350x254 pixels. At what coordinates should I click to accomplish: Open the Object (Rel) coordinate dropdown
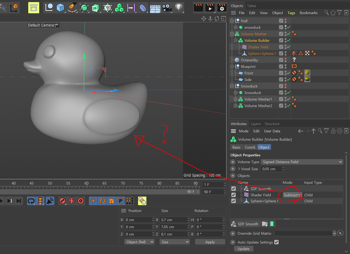point(139,242)
